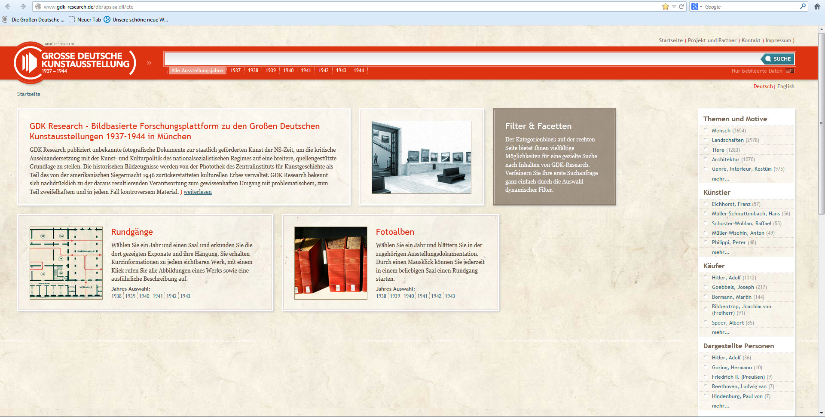This screenshot has height=417, width=825.
Task: Open the search engine dropdown arrow
Action: coord(701,6)
